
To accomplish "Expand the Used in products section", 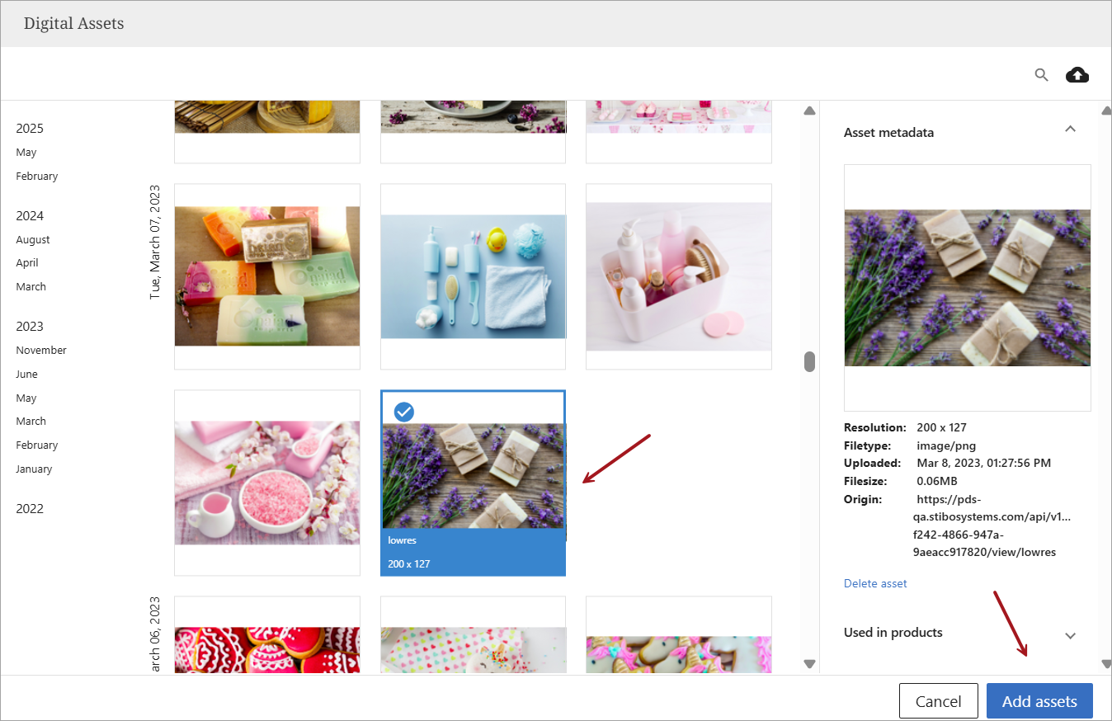I will pyautogui.click(x=1070, y=635).
